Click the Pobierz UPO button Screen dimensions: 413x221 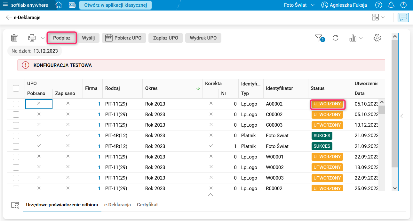point(124,38)
